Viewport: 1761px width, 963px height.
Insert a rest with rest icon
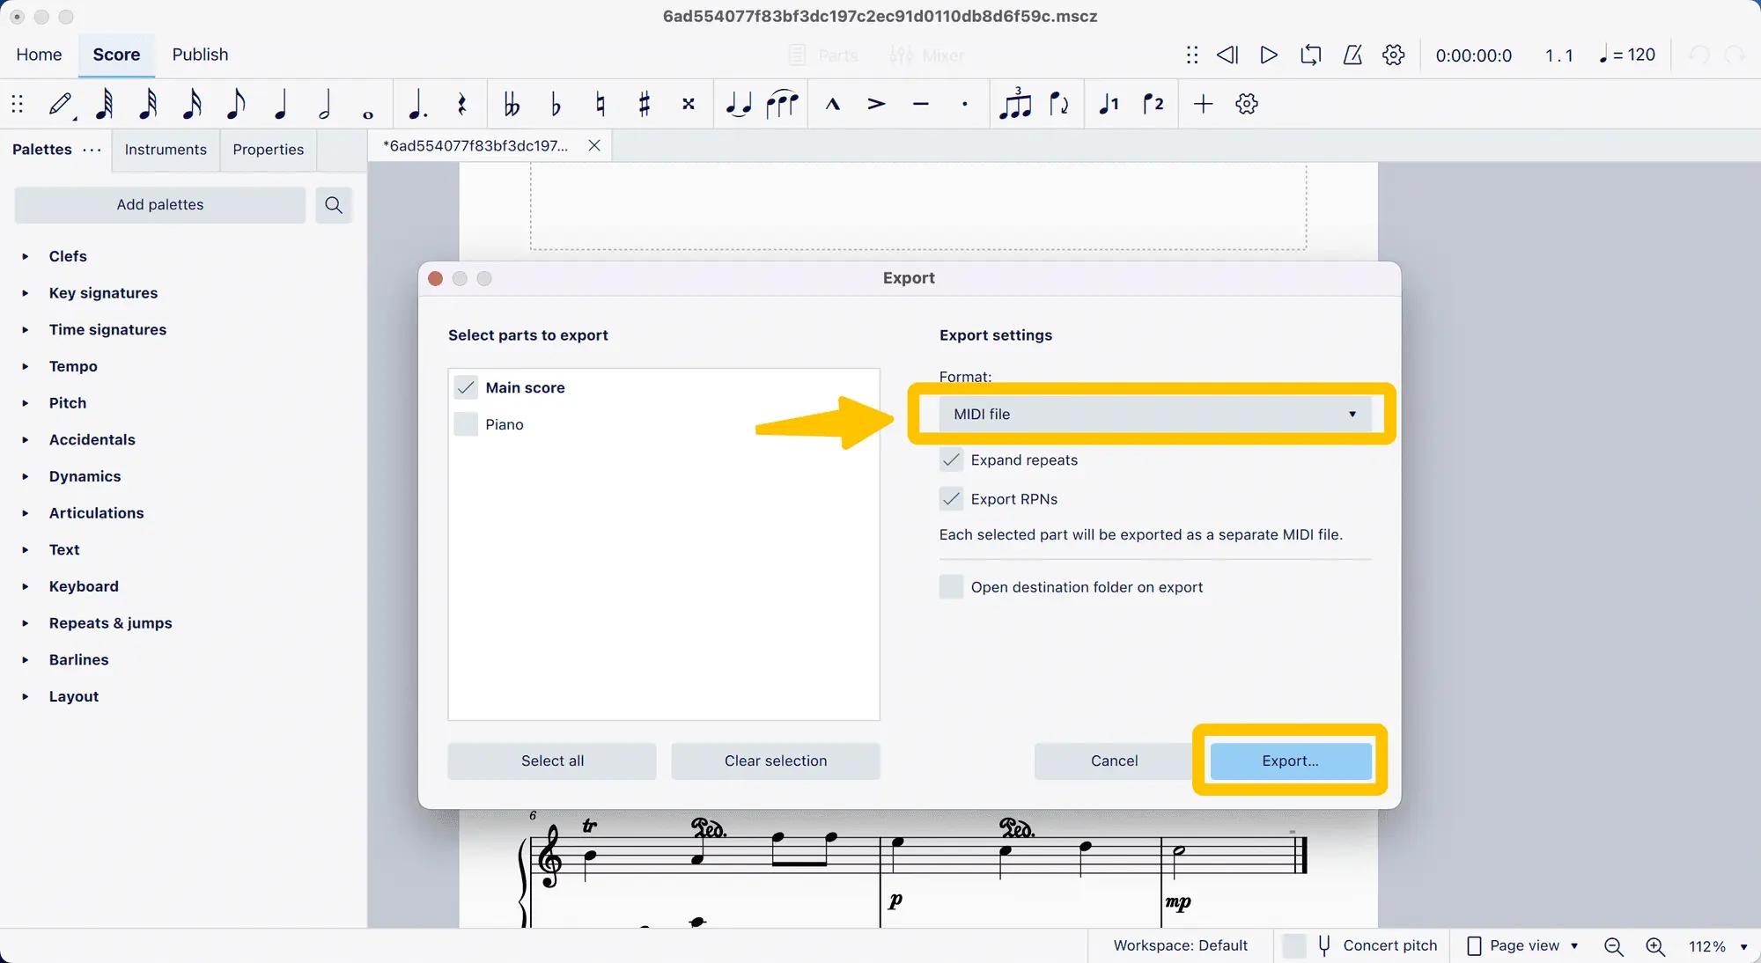(x=461, y=104)
